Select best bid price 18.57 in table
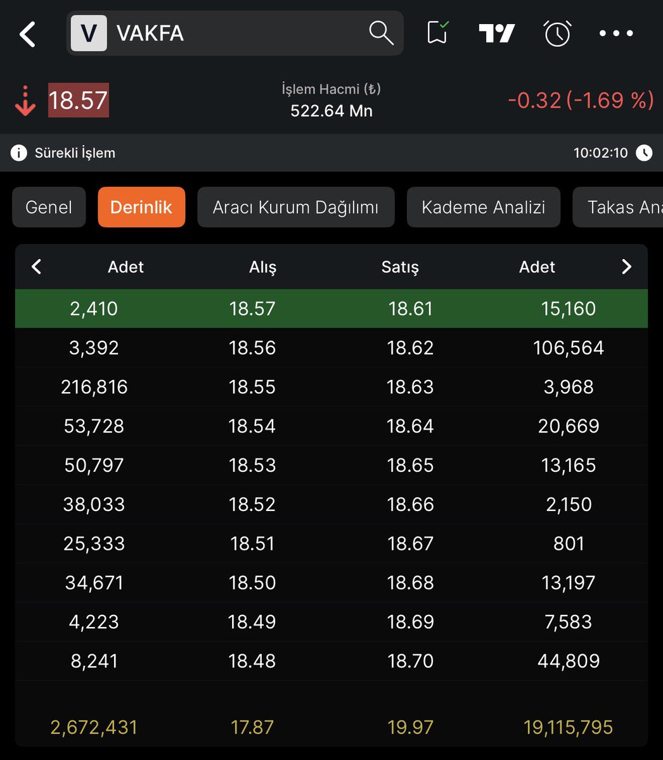663x760 pixels. (252, 308)
